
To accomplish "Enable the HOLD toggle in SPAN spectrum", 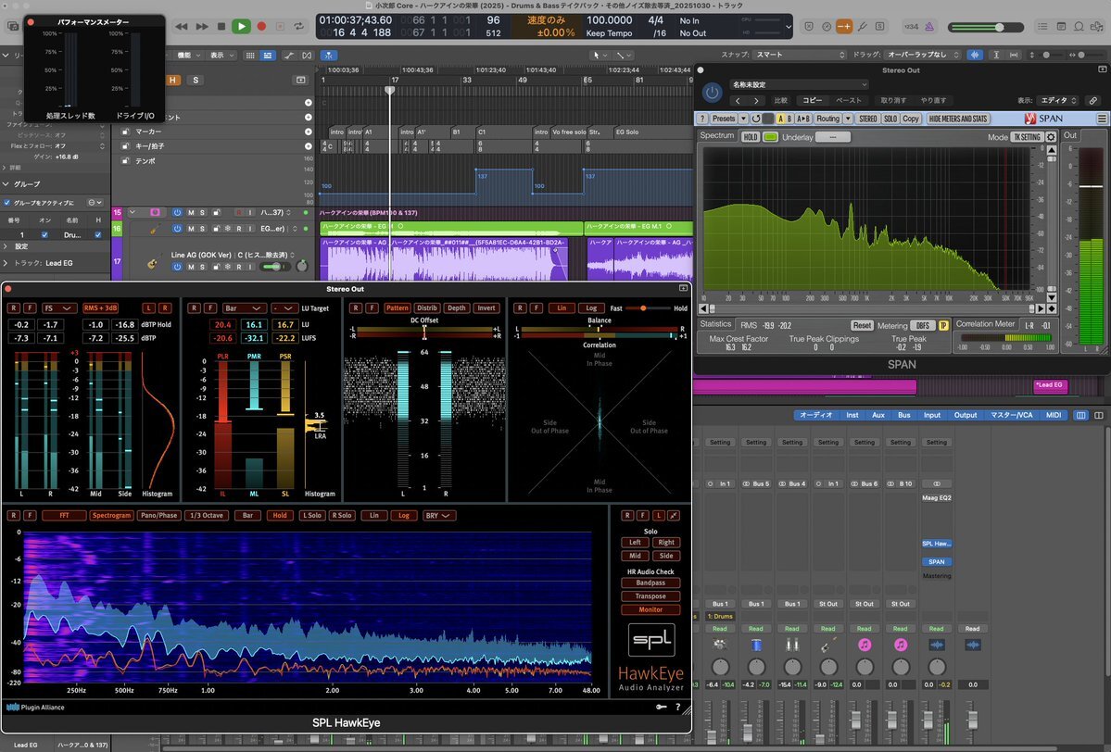I will [x=750, y=137].
